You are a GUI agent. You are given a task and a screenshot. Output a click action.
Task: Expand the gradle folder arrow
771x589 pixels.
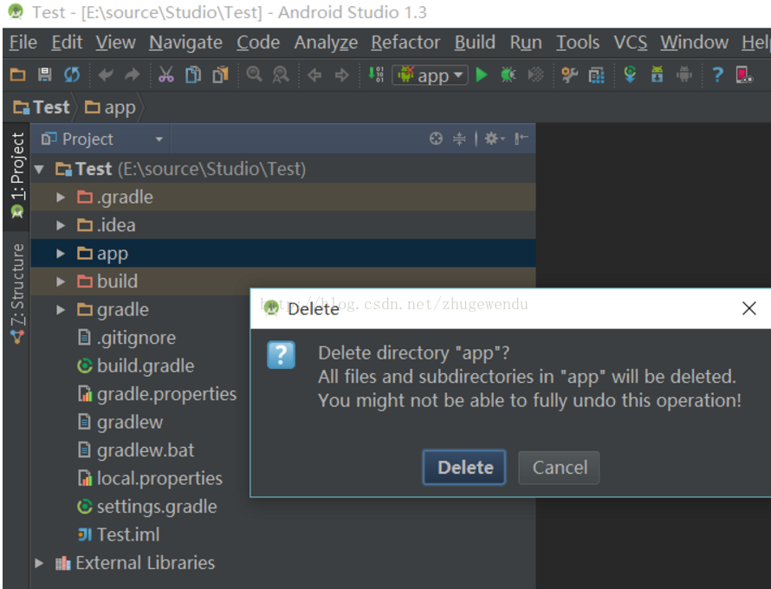tap(61, 310)
